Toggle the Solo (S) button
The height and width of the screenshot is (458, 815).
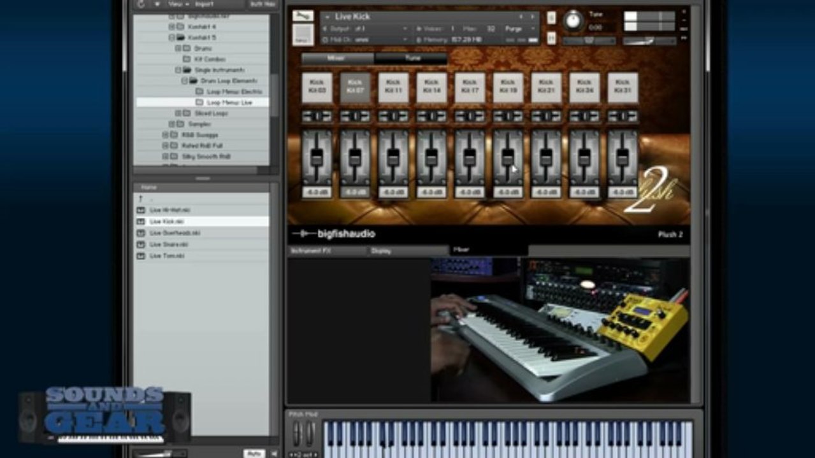(551, 18)
